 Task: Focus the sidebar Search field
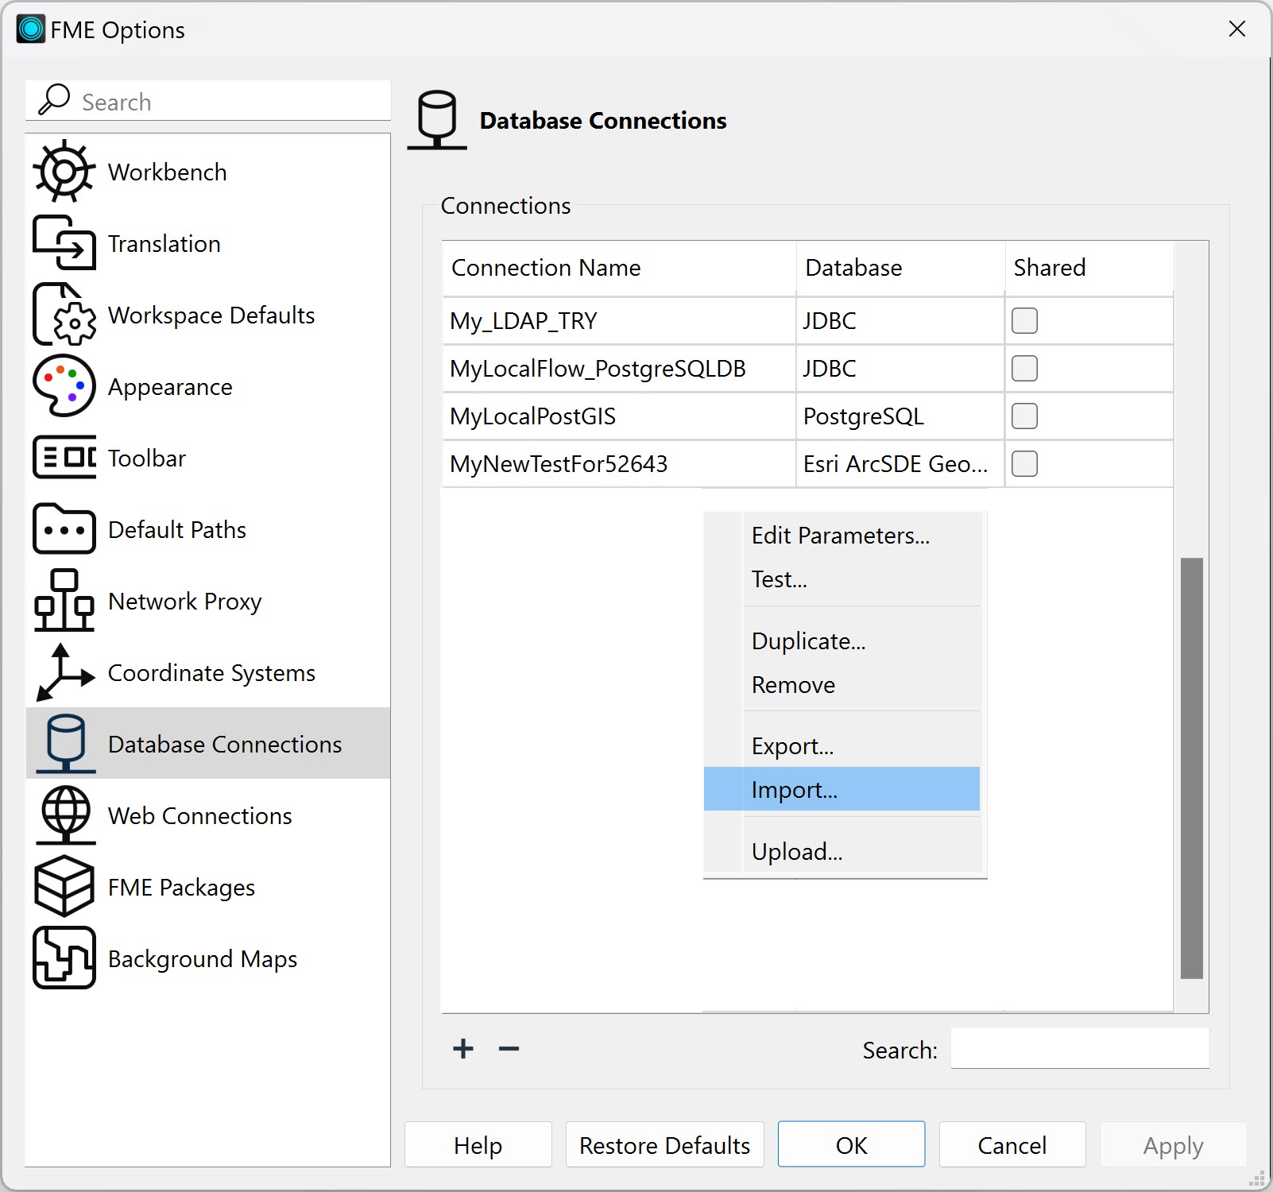[x=208, y=101]
